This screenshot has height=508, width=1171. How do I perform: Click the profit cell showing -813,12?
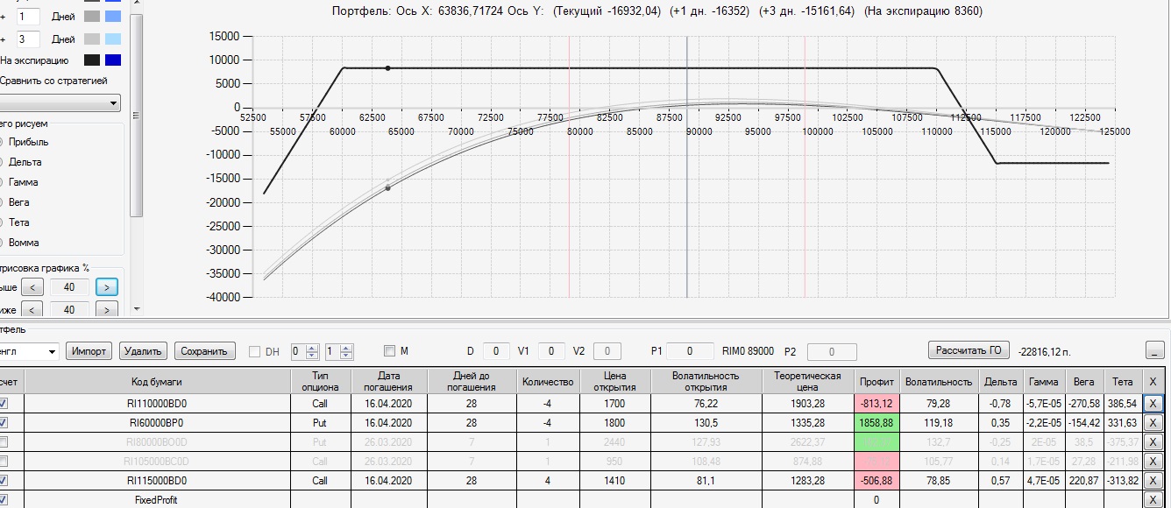(876, 404)
